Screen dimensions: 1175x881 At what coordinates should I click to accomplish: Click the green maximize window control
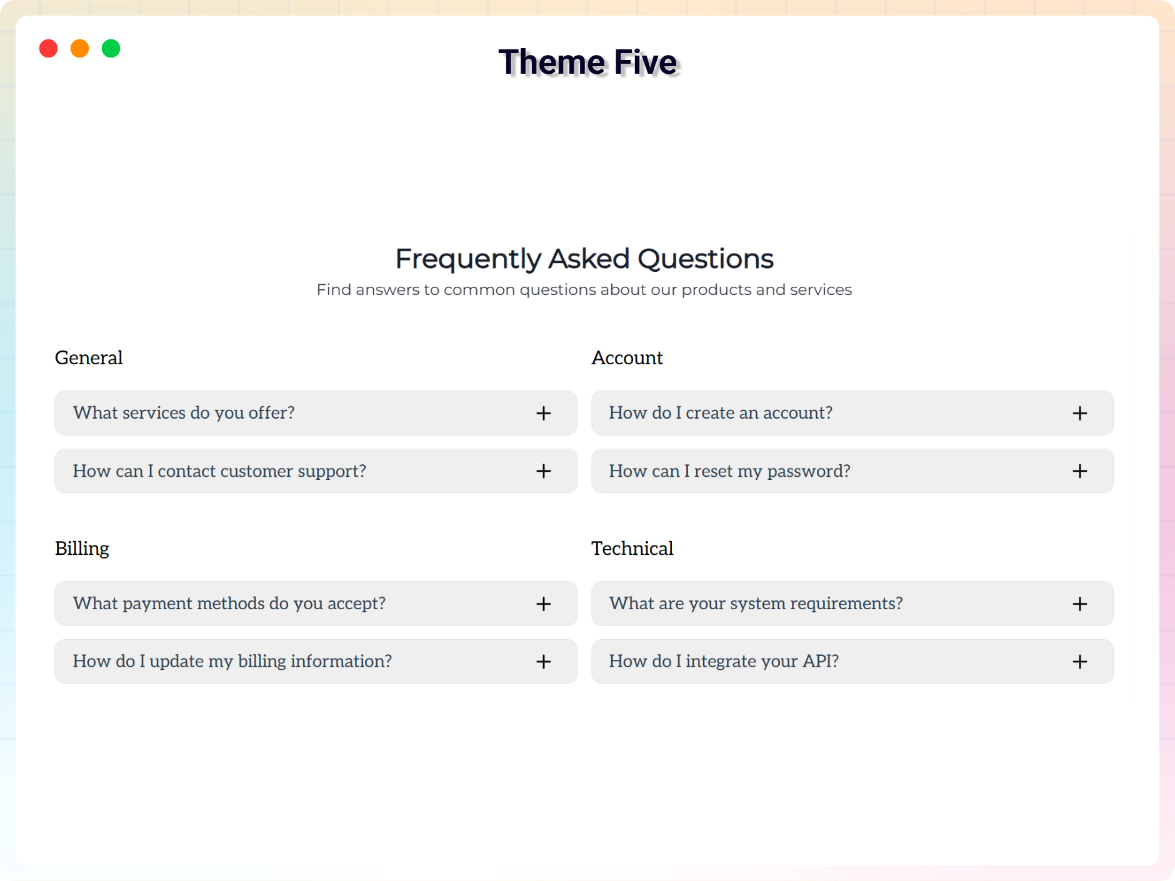[111, 48]
